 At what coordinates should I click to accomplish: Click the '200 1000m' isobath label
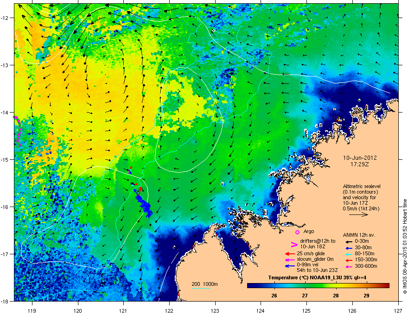[204, 284]
